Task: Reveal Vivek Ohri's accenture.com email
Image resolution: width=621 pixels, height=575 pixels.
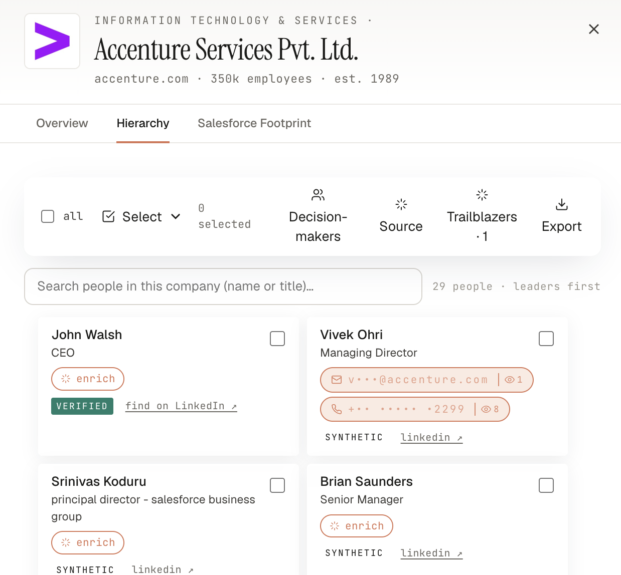Action: click(427, 380)
